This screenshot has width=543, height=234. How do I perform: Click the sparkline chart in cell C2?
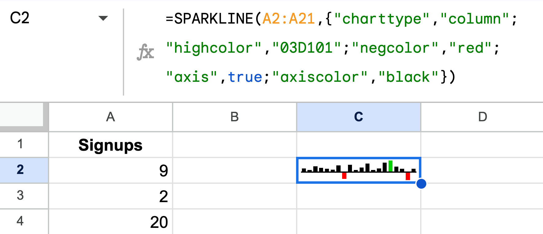(358, 170)
